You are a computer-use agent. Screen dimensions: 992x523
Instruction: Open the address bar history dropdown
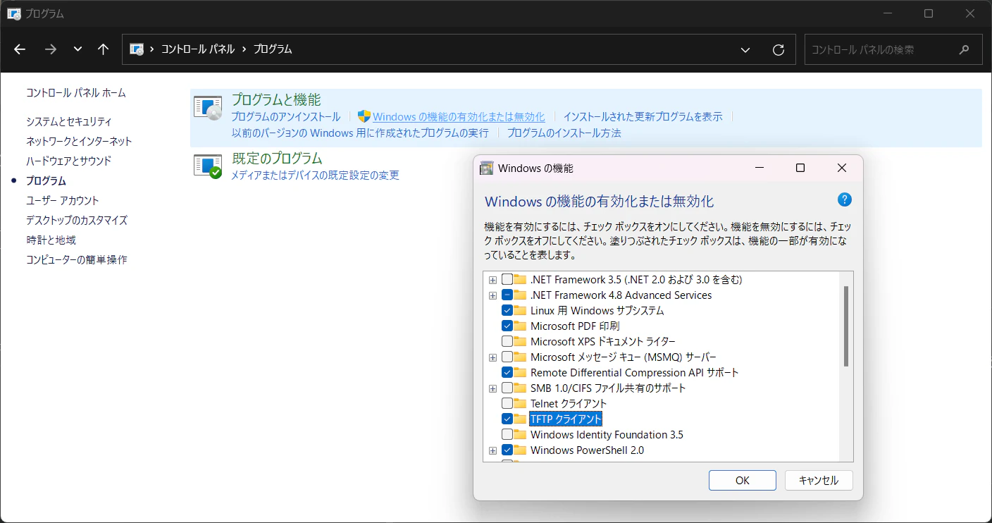745,49
